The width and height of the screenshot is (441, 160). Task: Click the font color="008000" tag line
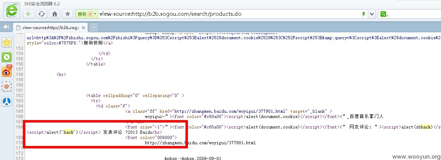pos(151,137)
